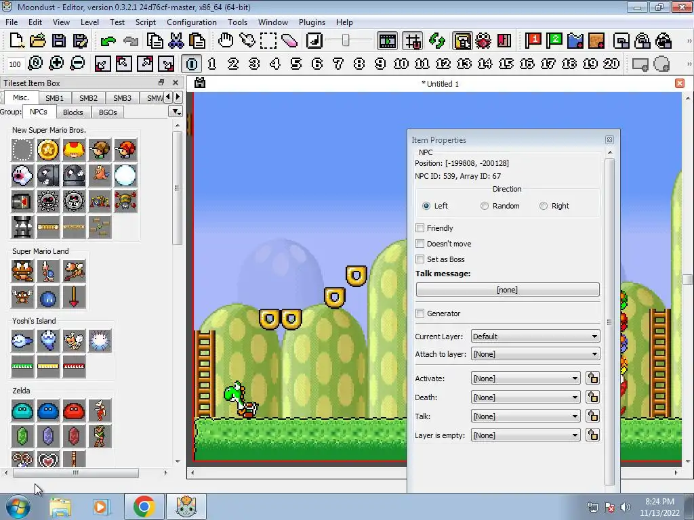Open the Talk event dropdown

point(526,416)
